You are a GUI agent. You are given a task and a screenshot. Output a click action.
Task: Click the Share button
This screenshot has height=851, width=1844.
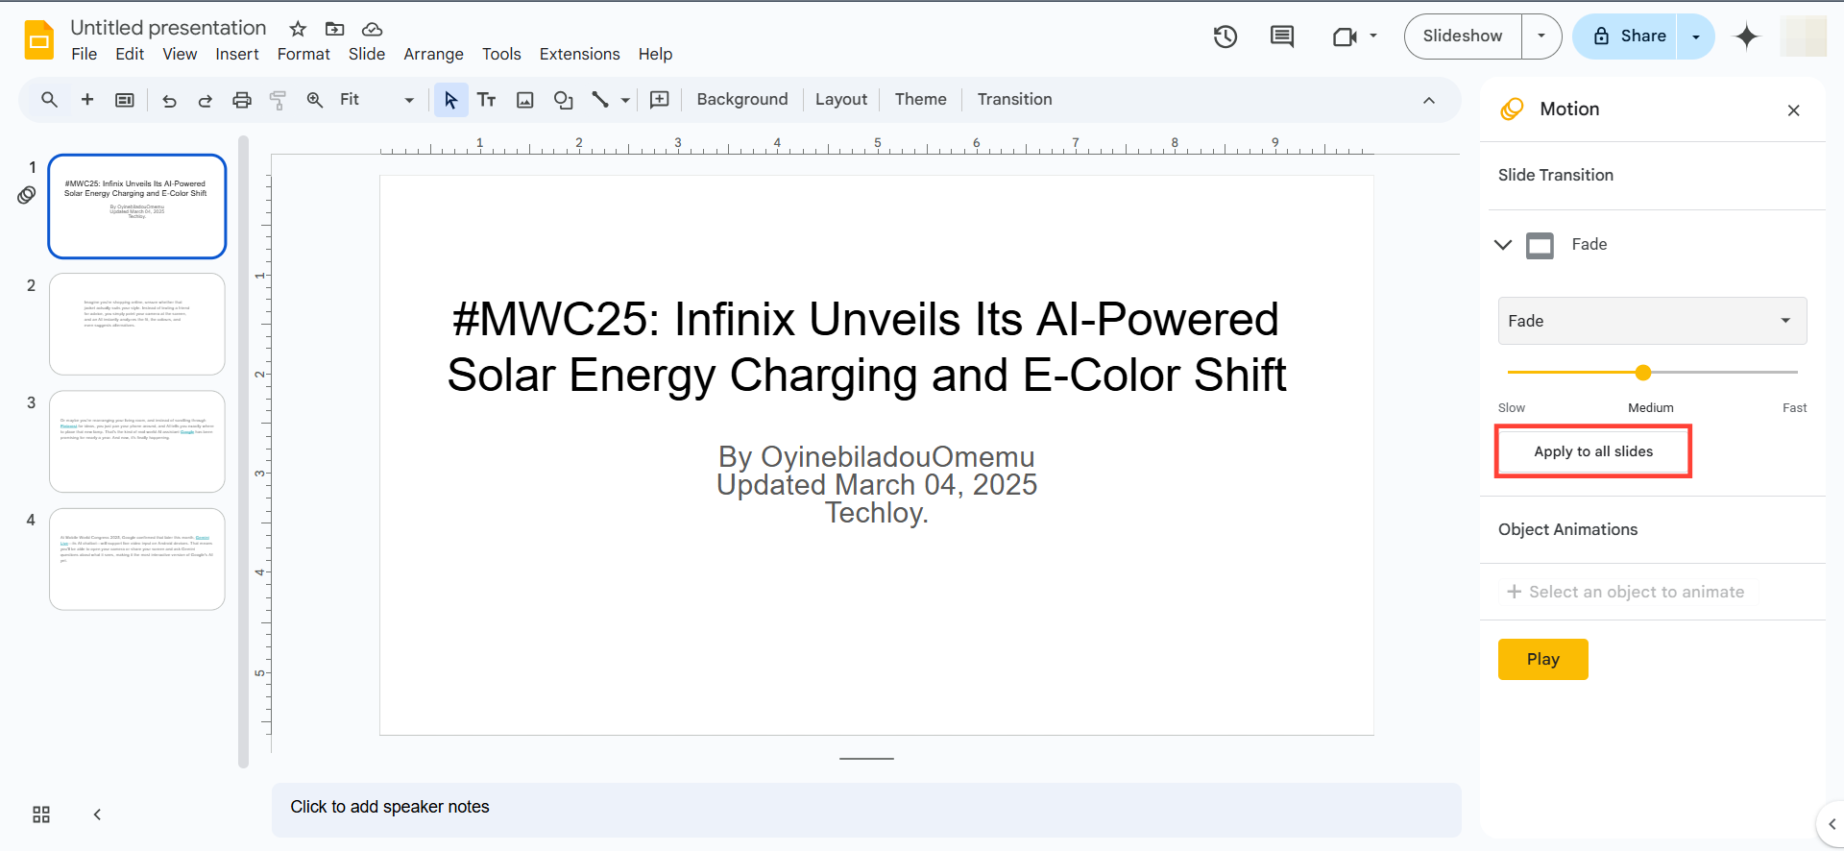click(x=1629, y=36)
